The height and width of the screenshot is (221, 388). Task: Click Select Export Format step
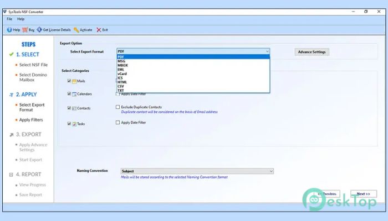click(32, 107)
